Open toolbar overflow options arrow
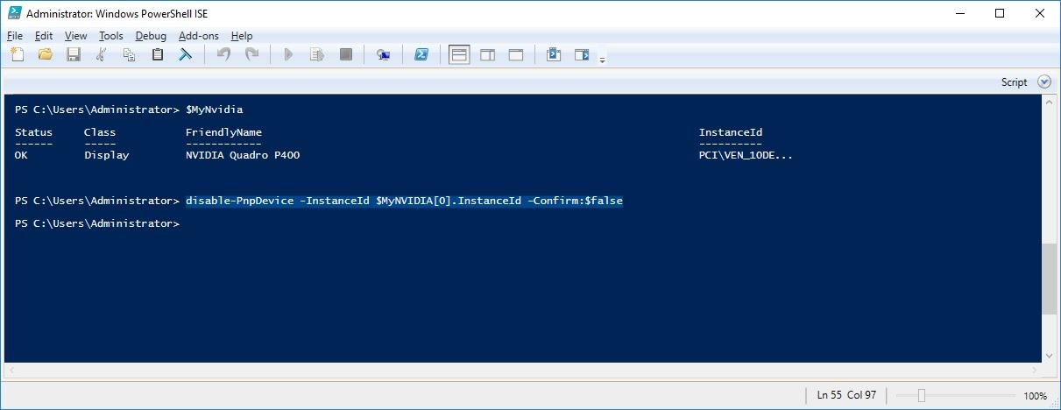Image resolution: width=1061 pixels, height=410 pixels. tap(602, 60)
